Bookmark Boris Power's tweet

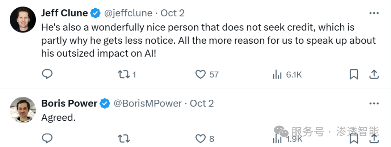[x=354, y=138]
